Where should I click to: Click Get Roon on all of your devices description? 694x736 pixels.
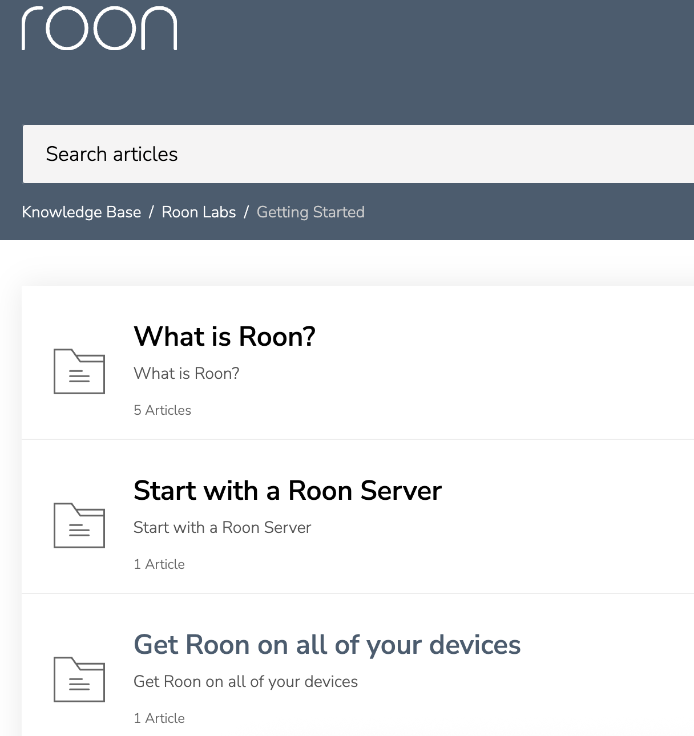click(x=245, y=681)
